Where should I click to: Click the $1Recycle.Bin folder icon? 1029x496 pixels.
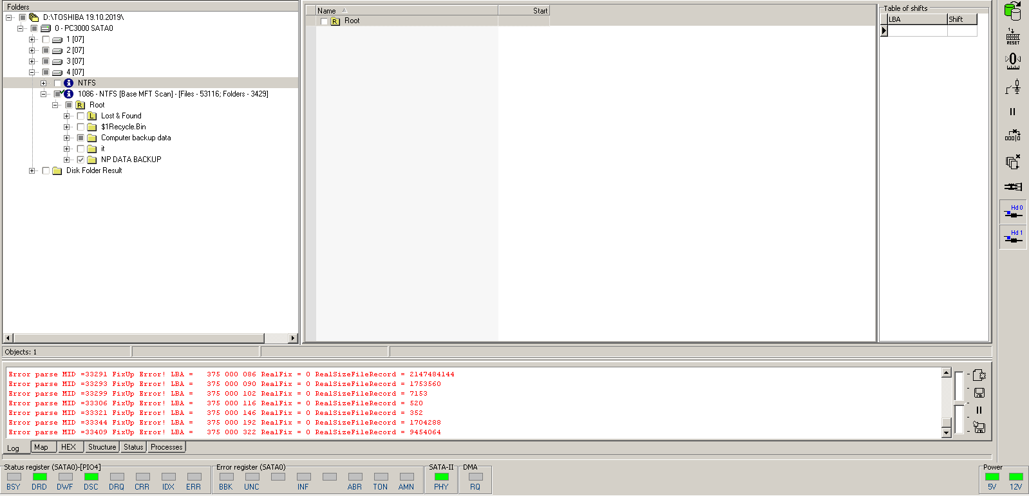click(x=92, y=127)
